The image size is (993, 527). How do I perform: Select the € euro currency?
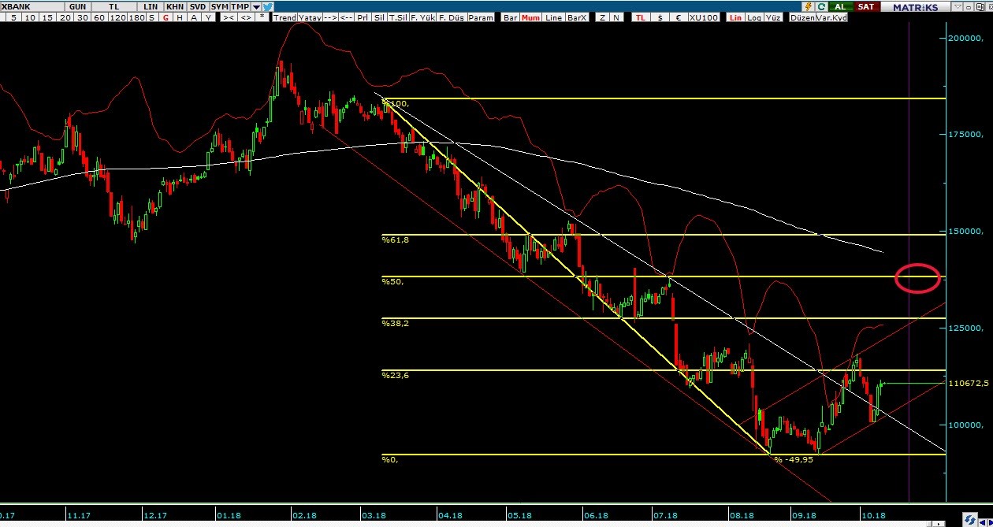(x=678, y=17)
